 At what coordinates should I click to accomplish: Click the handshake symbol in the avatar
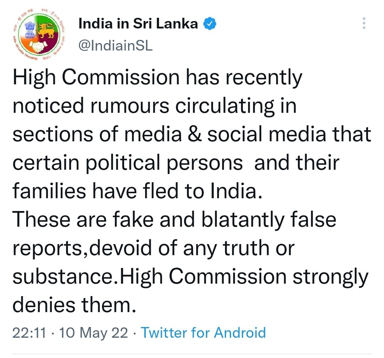[38, 47]
